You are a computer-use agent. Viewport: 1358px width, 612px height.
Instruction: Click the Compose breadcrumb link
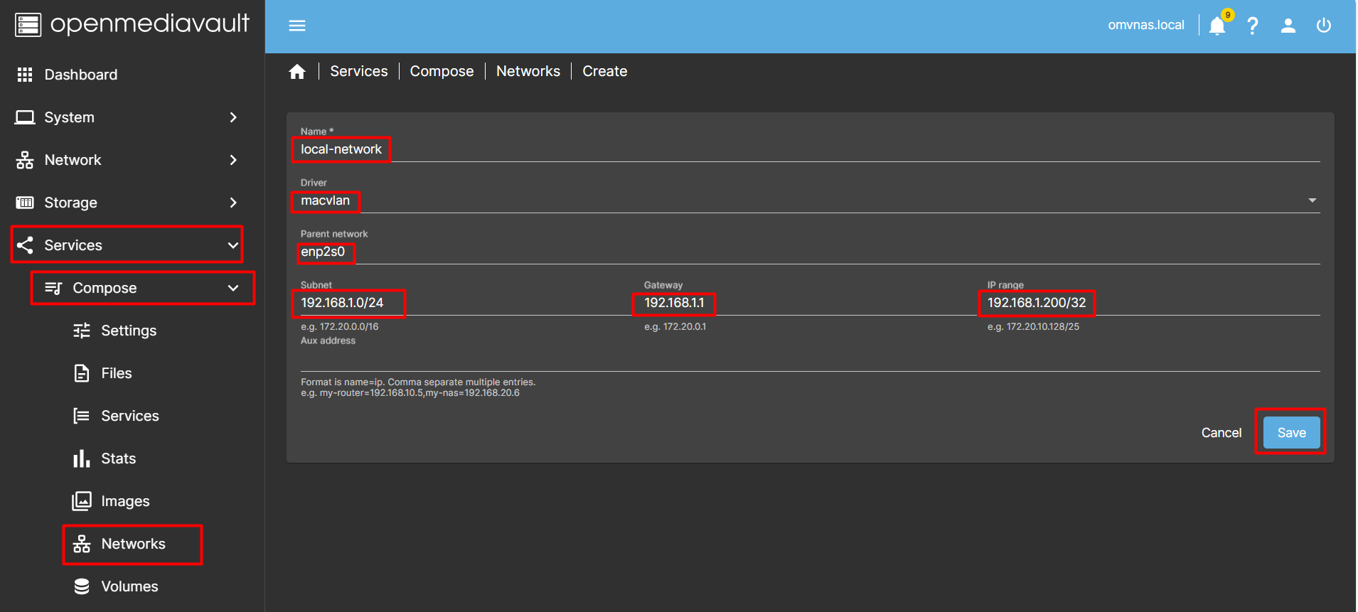tap(442, 71)
